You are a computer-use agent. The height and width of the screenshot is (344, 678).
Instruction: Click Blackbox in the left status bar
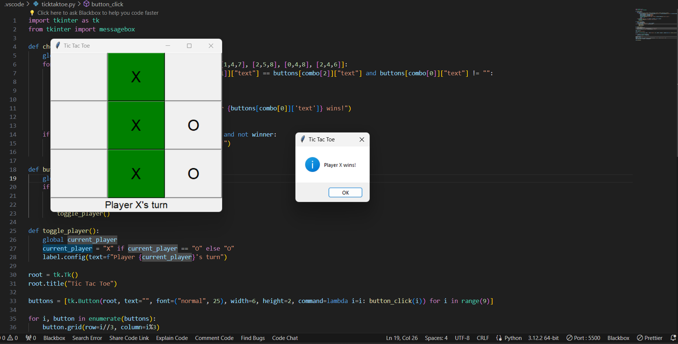[x=54, y=338]
